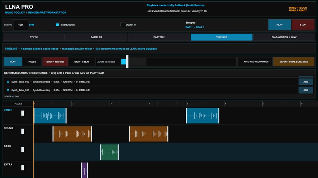Click the Synth_Take_012 recording row text
318x178 pixels.
[51, 82]
